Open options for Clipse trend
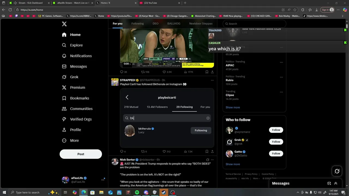349x196 pixels. (x=281, y=92)
